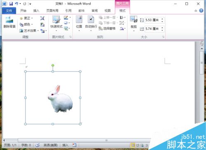Switch to the Mailings (邮件) tab

point(82,11)
